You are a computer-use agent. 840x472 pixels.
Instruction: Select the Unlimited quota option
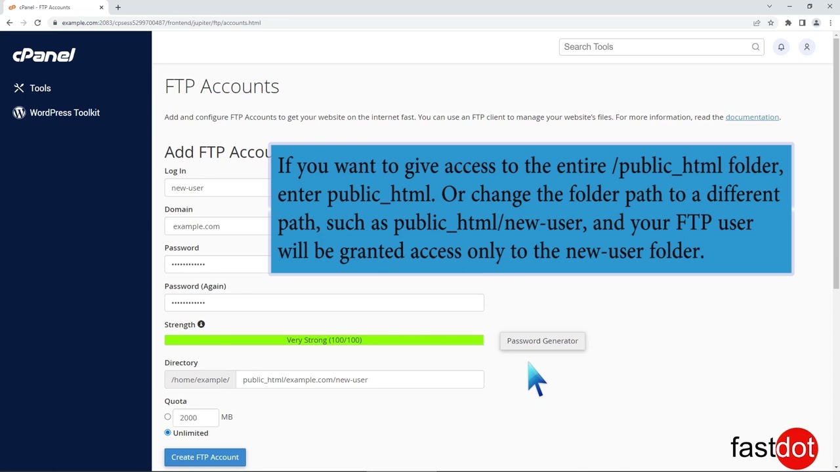167,432
